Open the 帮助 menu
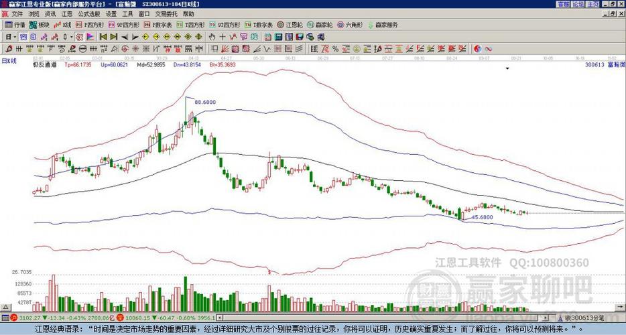 [188, 14]
